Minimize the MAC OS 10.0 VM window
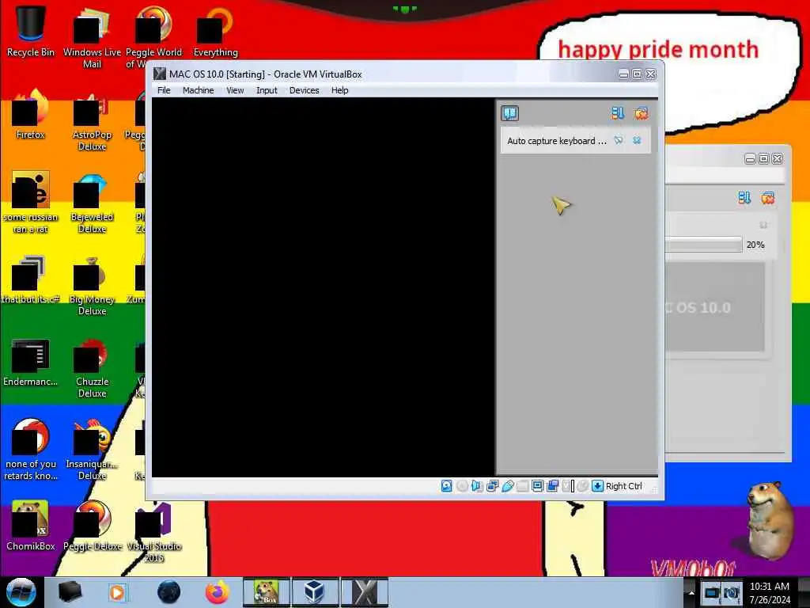 click(623, 74)
